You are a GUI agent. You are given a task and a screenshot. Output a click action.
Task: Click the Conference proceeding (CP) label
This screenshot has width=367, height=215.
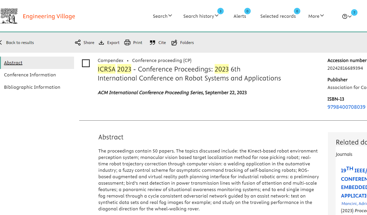click(x=162, y=60)
